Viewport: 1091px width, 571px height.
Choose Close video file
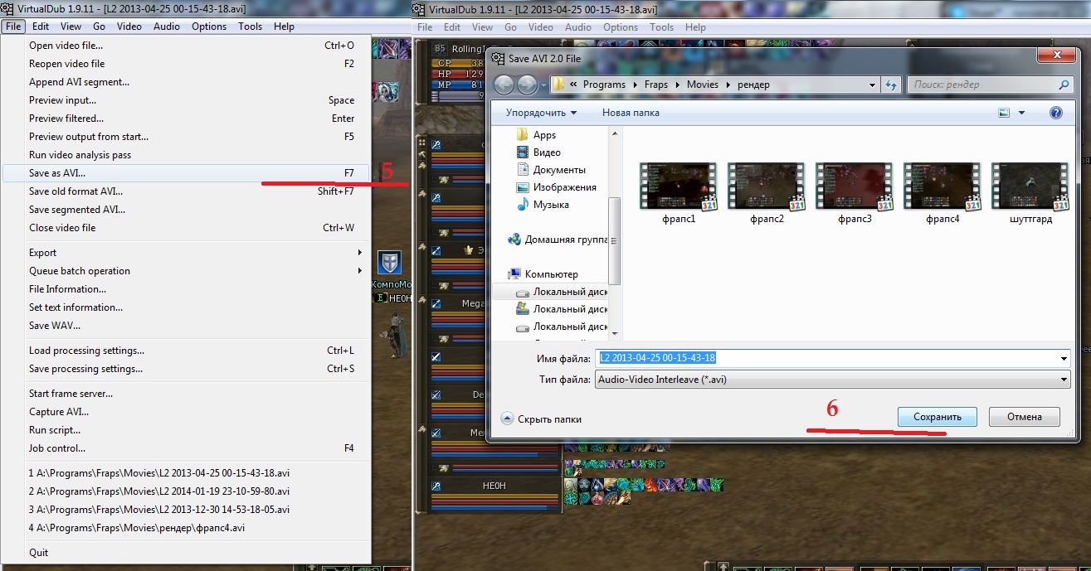pos(187,228)
